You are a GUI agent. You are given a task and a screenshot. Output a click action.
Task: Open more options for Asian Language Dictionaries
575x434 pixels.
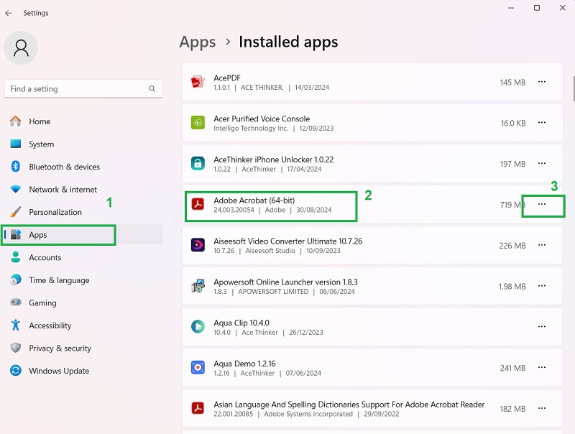tap(542, 408)
